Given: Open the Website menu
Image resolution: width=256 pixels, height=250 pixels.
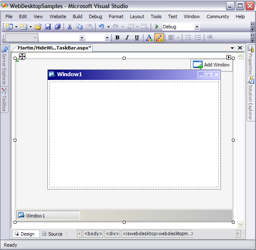Looking at the screenshot, I should pos(58,16).
